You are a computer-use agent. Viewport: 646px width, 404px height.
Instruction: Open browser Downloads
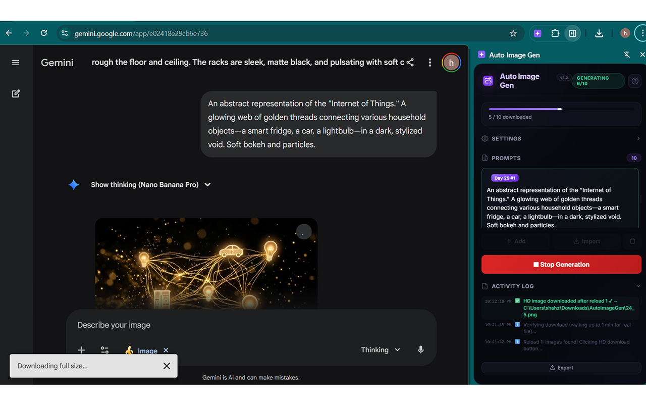(599, 33)
